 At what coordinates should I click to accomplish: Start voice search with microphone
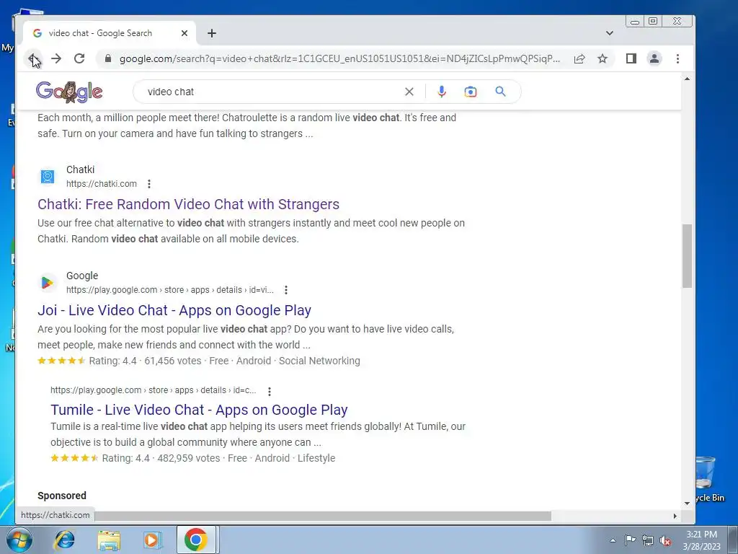(442, 92)
